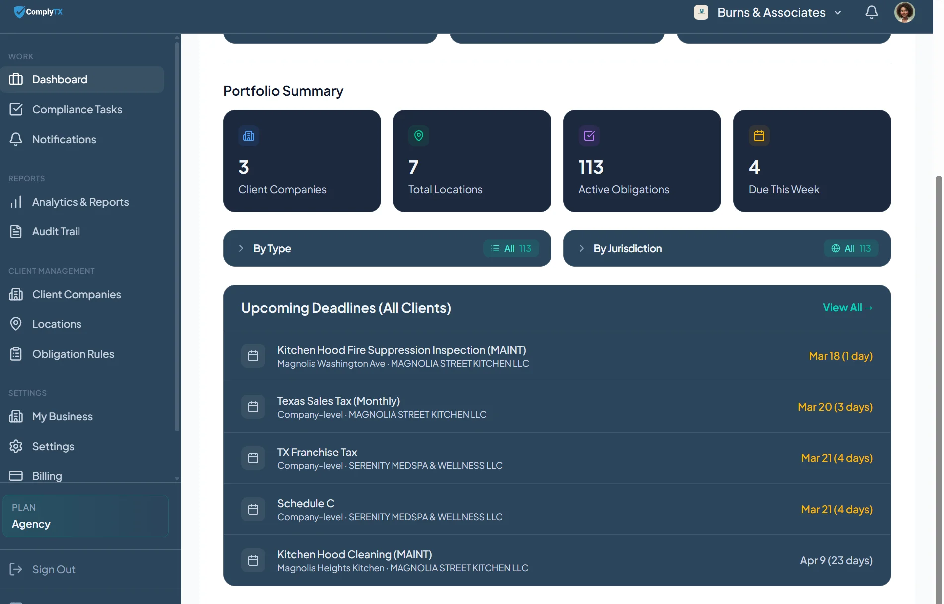Viewport: 944px width, 604px height.
Task: Open the TX Franchise Tax deadline row
Action: (556, 458)
